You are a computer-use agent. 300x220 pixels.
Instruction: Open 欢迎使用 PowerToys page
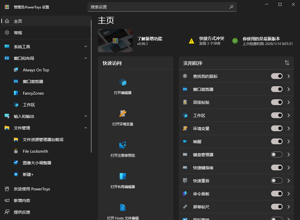46,189
